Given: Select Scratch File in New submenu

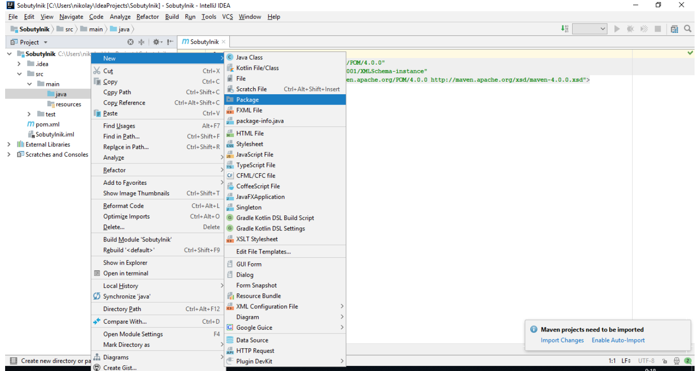Looking at the screenshot, I should [x=285, y=89].
